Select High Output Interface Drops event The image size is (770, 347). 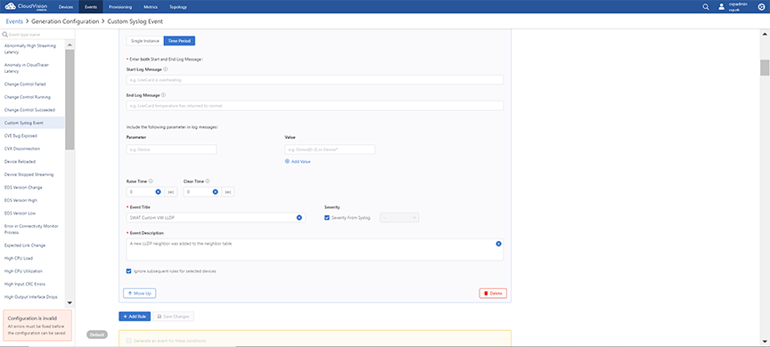pyautogui.click(x=32, y=297)
